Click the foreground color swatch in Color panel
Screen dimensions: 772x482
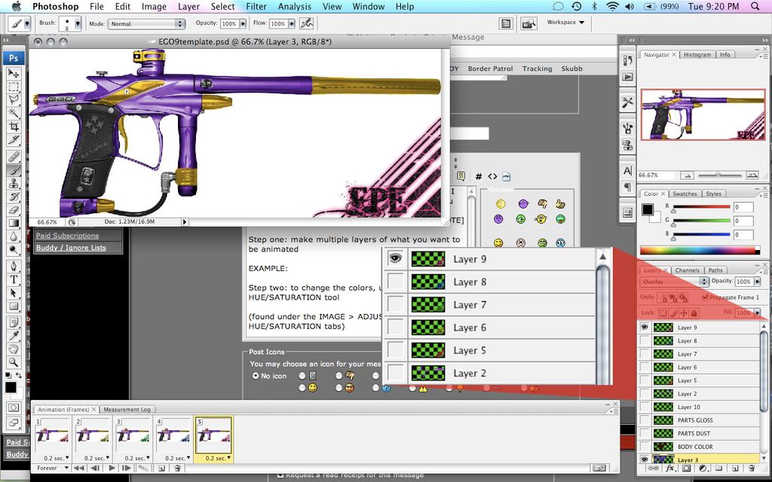pos(648,209)
